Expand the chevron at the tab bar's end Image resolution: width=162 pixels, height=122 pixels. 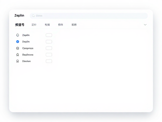point(145,25)
